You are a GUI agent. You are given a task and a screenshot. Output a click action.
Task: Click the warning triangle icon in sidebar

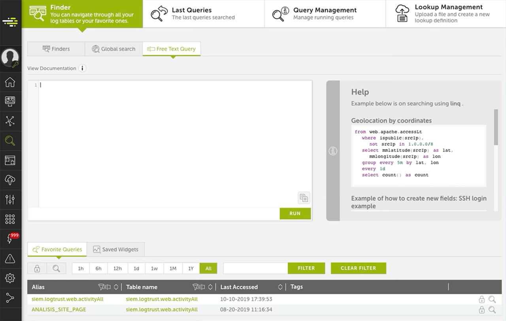[11, 259]
